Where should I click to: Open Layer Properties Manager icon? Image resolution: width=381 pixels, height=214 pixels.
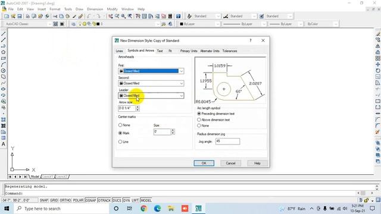pyautogui.click(x=73, y=24)
